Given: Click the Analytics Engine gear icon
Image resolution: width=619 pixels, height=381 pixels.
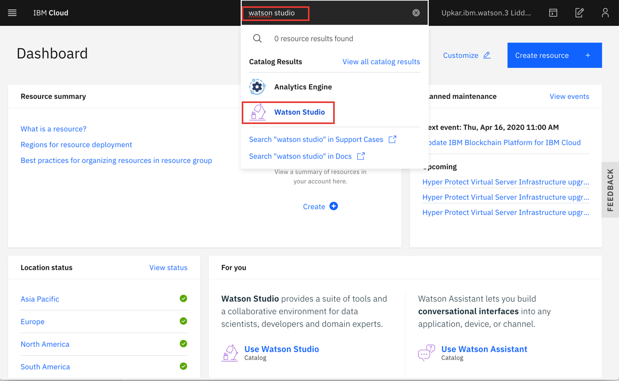Looking at the screenshot, I should (x=257, y=87).
